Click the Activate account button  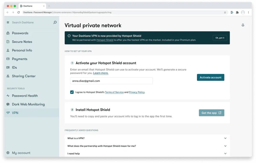click(210, 78)
